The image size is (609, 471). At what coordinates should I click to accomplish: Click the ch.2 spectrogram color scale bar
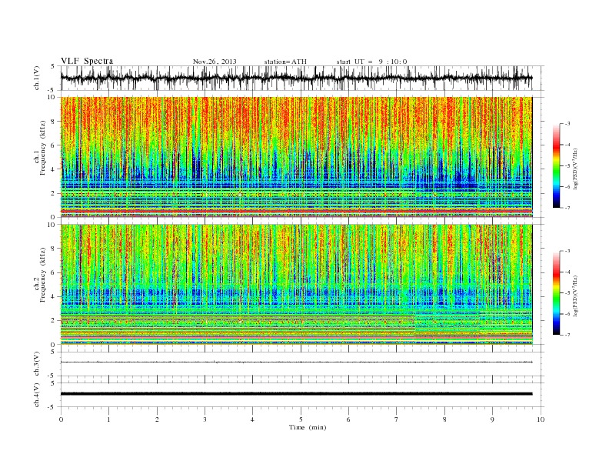[x=557, y=293]
